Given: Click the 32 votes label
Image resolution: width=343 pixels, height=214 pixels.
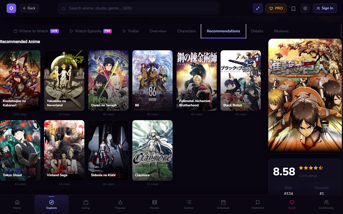Looking at the screenshot, I should [x=152, y=184].
